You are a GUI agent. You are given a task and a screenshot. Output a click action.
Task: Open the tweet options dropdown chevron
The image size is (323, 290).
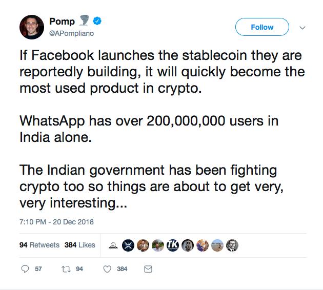point(301,27)
